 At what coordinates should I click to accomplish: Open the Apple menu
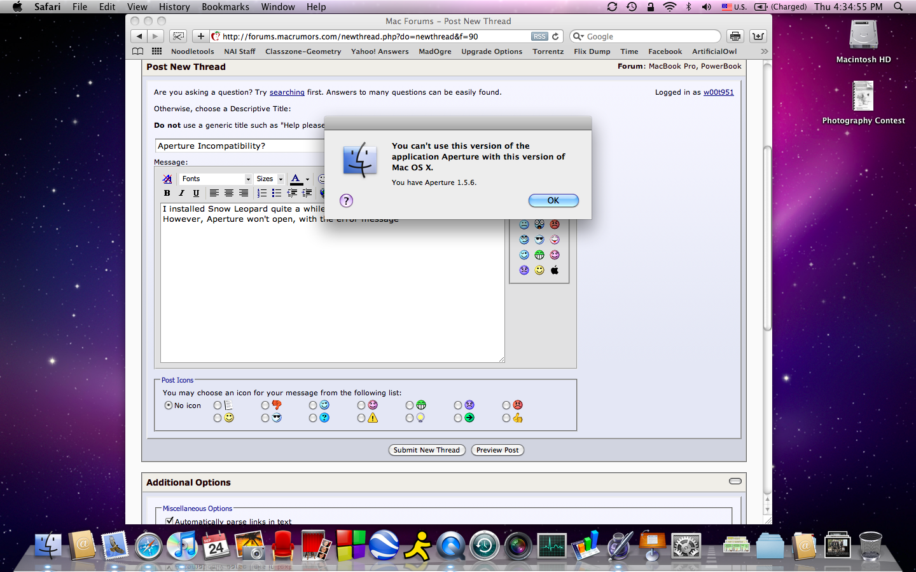(17, 7)
